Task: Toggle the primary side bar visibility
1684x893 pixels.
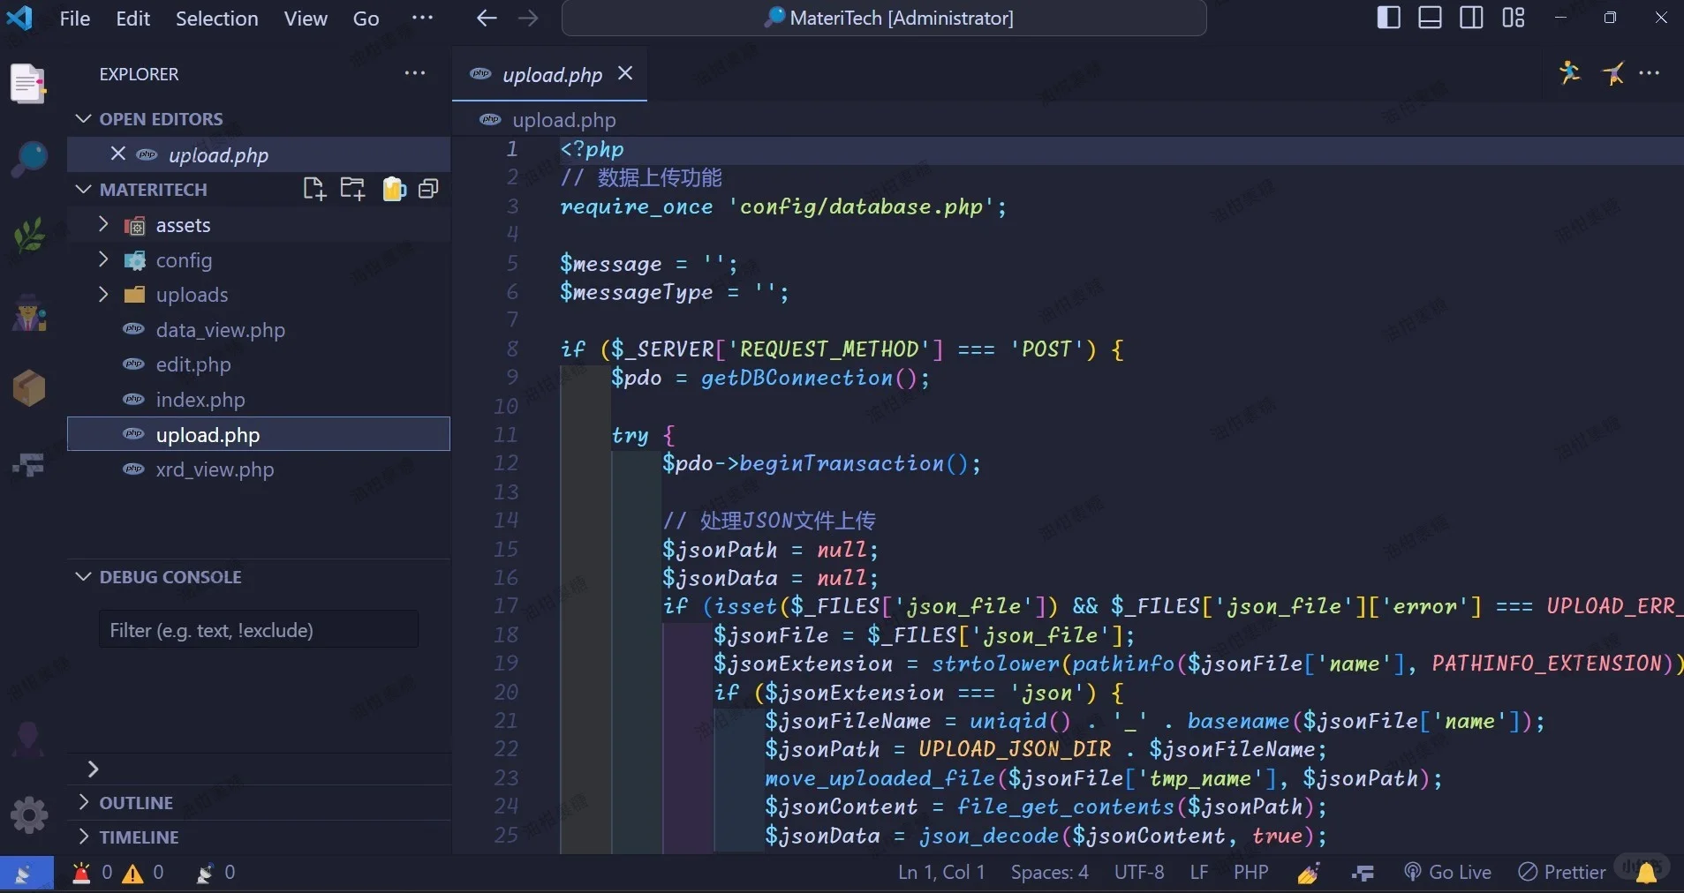Action: pos(1388,18)
